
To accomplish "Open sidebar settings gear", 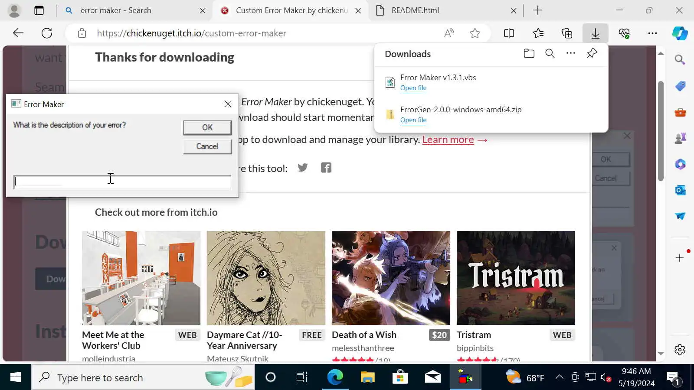I will pos(680,349).
